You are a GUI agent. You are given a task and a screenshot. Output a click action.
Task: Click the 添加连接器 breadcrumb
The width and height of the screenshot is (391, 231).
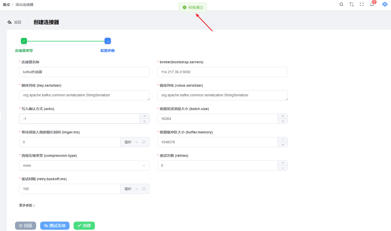24,5
